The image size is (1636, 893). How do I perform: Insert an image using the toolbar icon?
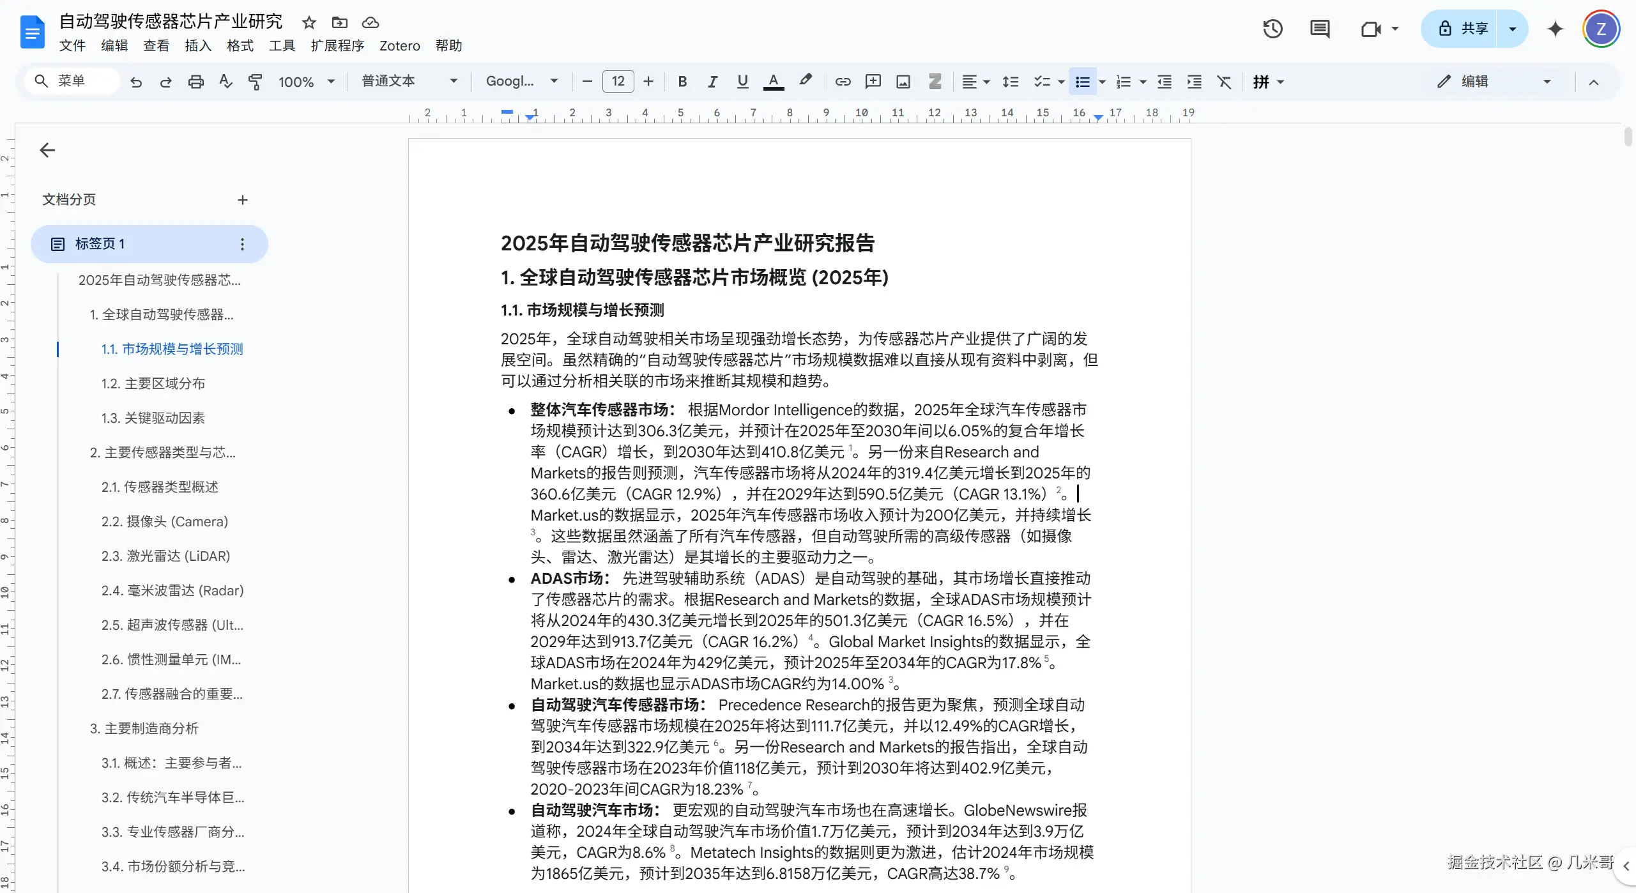[902, 81]
